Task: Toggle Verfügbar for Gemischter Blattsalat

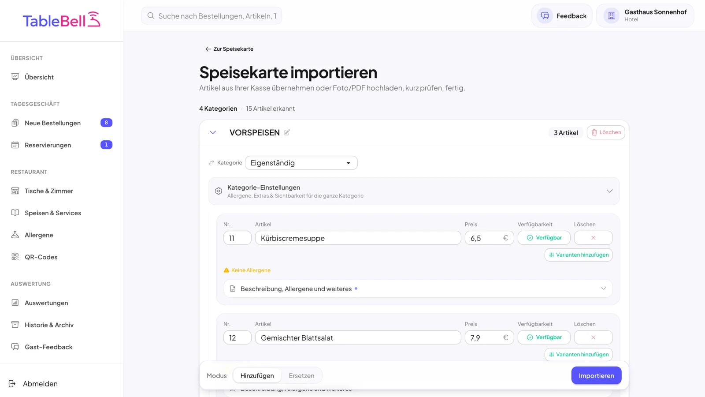Action: (x=544, y=337)
